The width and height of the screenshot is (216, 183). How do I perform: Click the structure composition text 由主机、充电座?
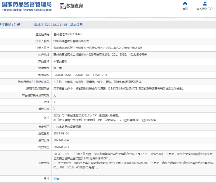[x=98, y=82]
